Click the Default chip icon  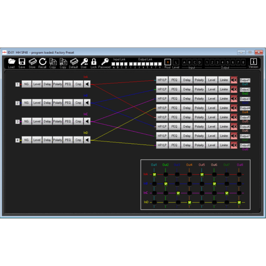[74, 62]
